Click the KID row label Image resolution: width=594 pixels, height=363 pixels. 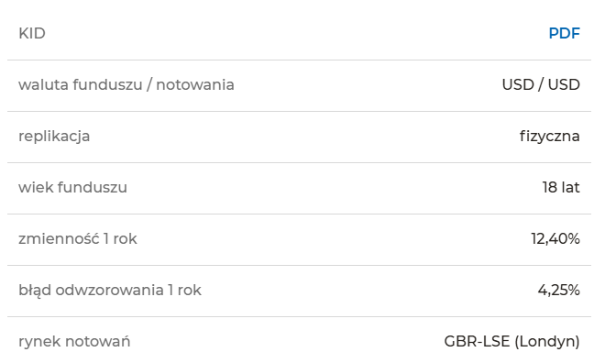click(32, 33)
